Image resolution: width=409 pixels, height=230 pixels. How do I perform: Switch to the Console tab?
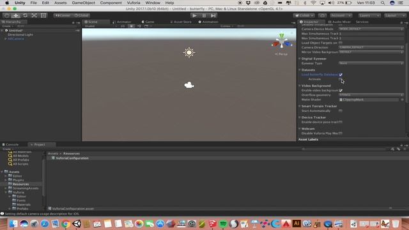(x=10, y=144)
